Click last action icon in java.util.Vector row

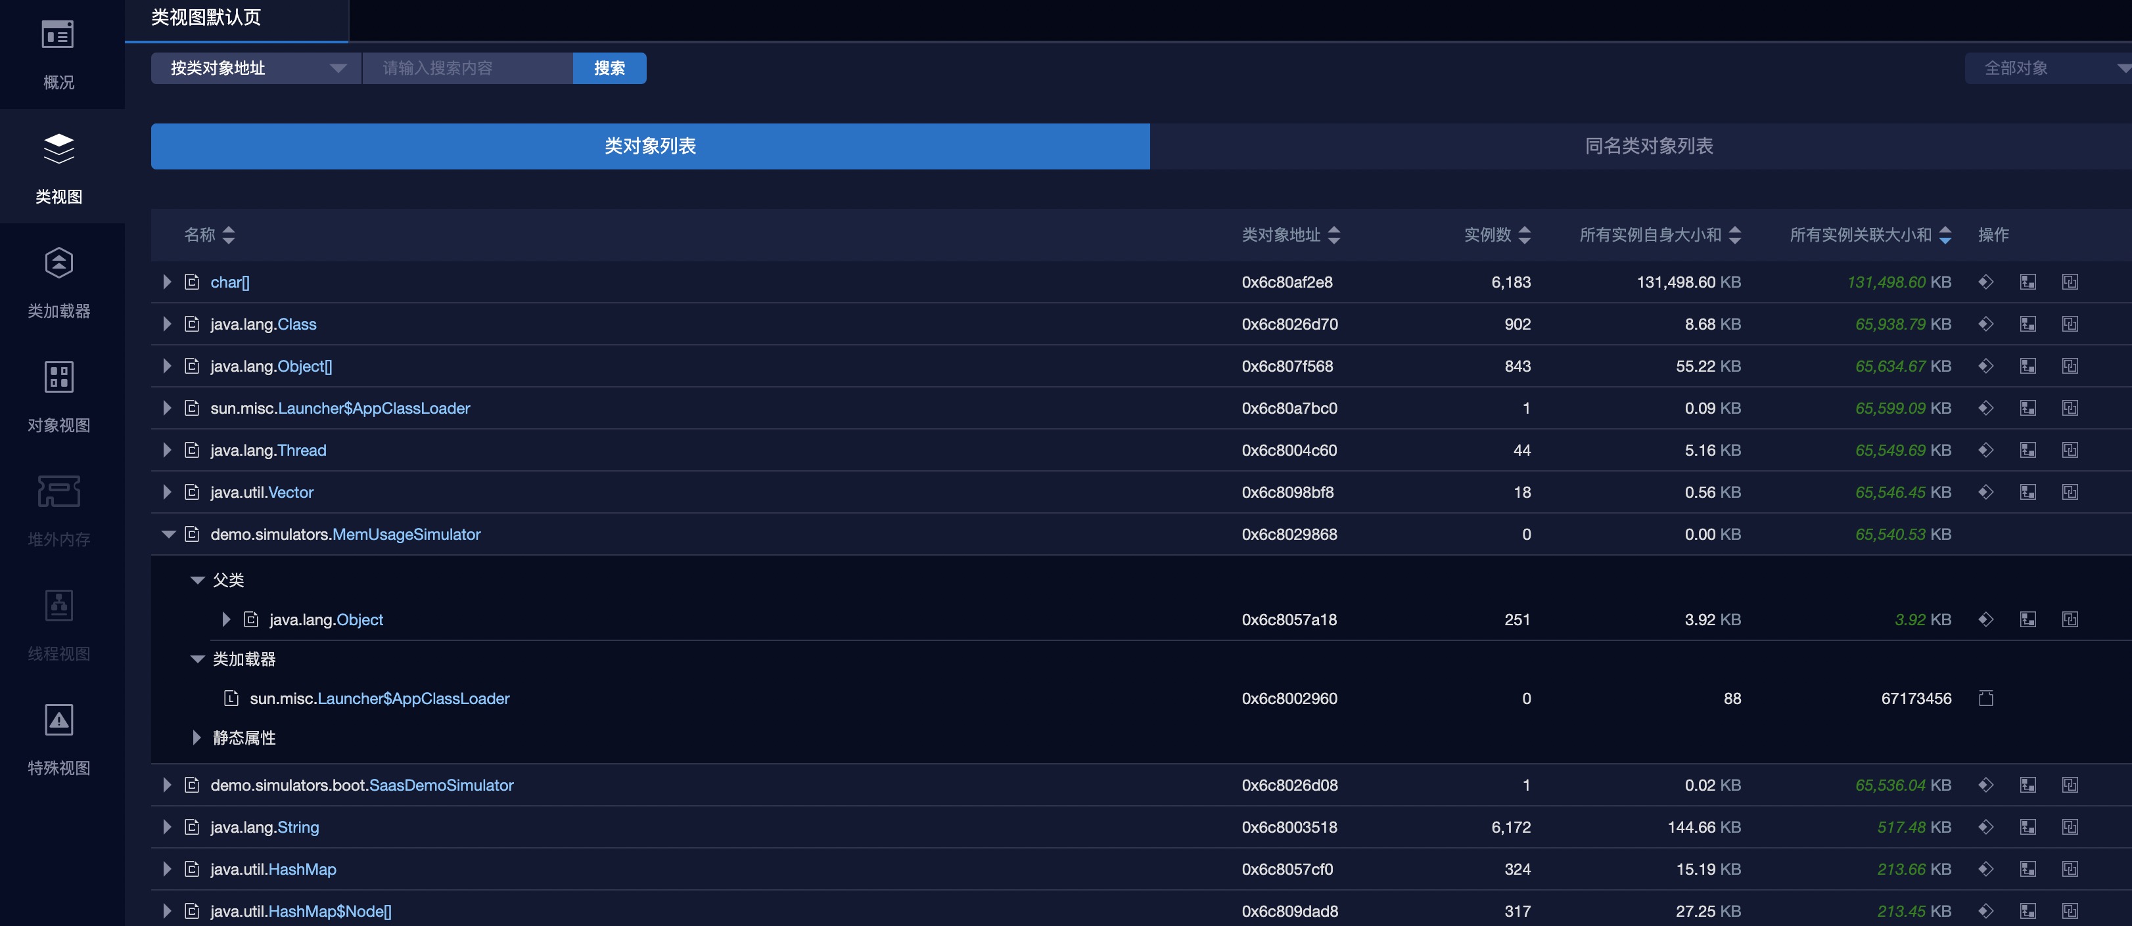click(x=2070, y=493)
